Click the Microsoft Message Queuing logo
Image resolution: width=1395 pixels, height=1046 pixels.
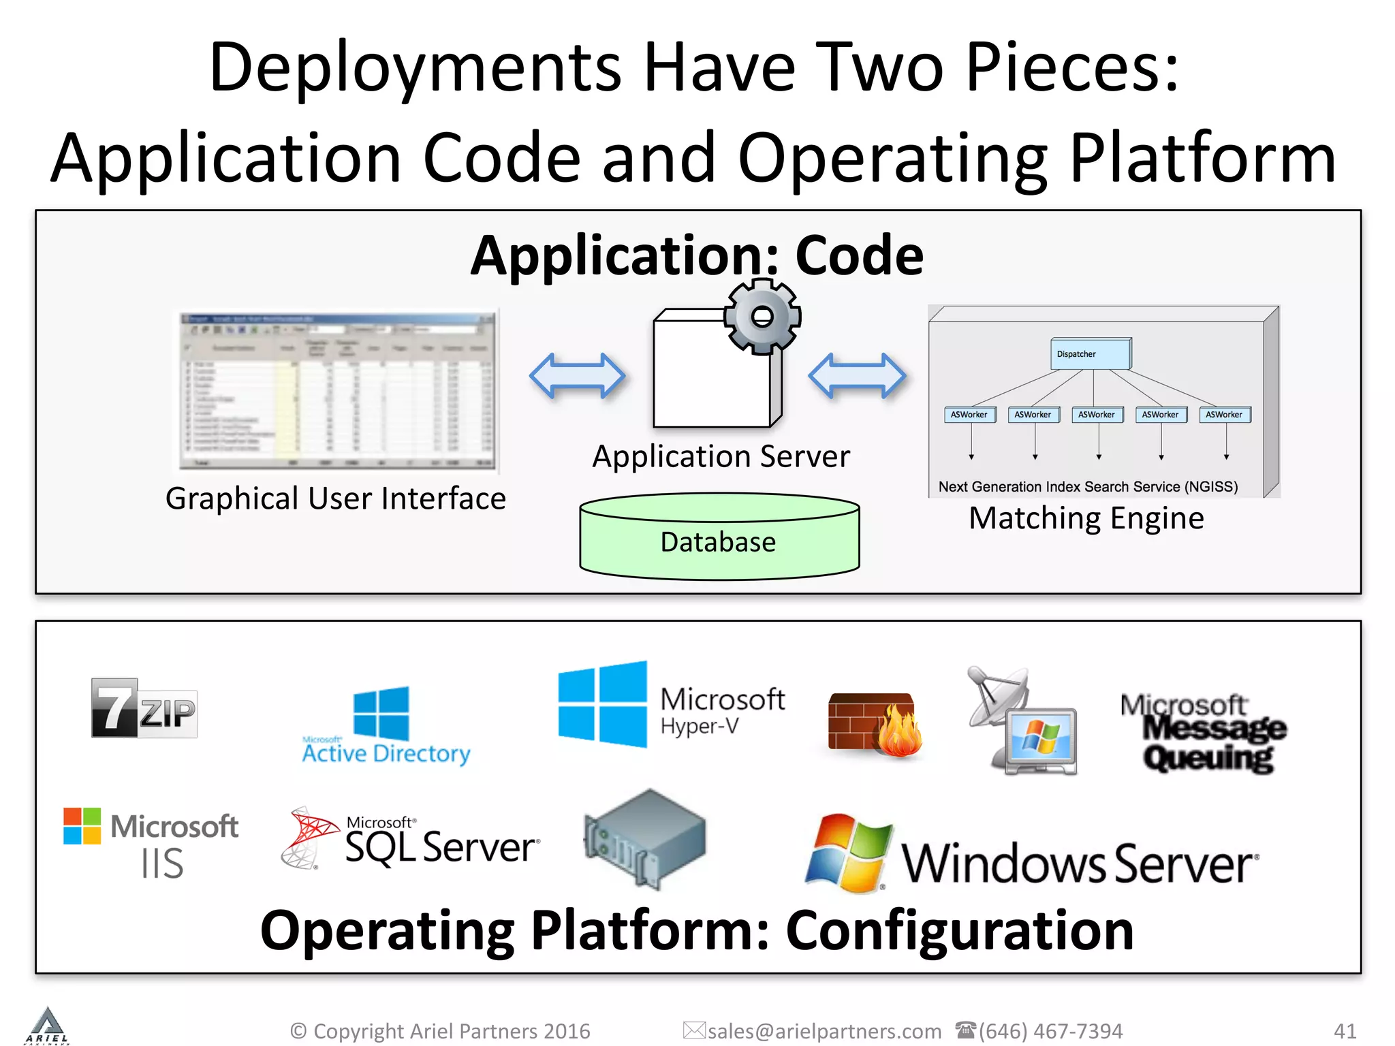[x=1203, y=733]
